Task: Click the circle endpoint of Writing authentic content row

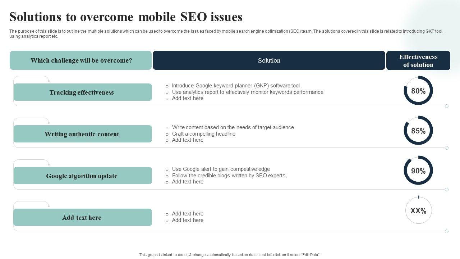Action: (447, 148)
